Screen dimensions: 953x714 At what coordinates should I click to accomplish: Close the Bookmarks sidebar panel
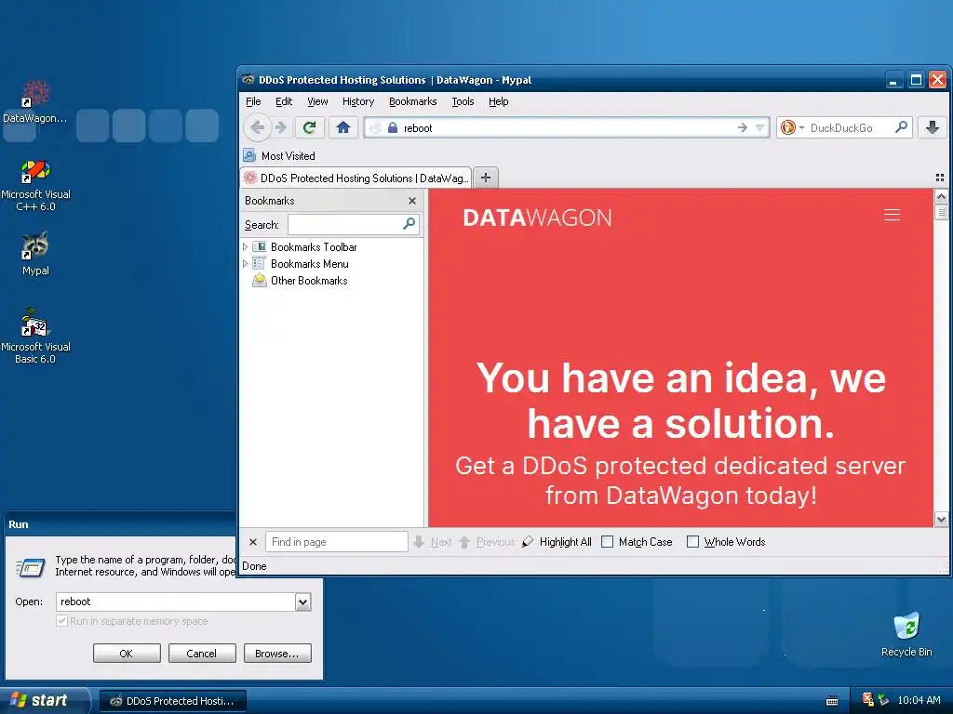(412, 201)
